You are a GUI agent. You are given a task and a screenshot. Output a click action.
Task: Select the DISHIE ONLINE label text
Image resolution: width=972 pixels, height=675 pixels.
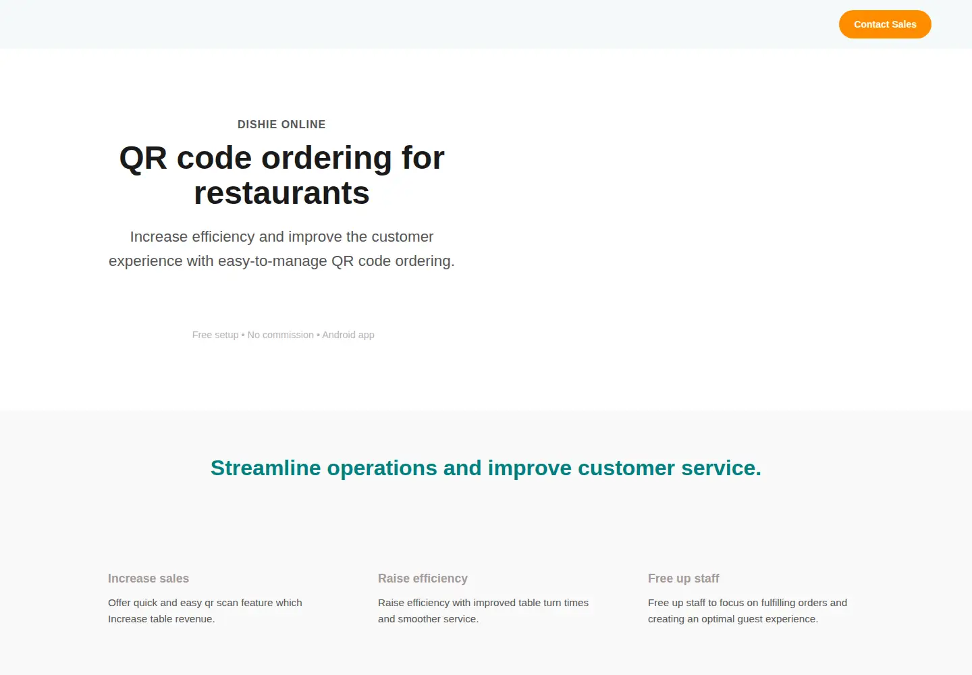point(281,124)
